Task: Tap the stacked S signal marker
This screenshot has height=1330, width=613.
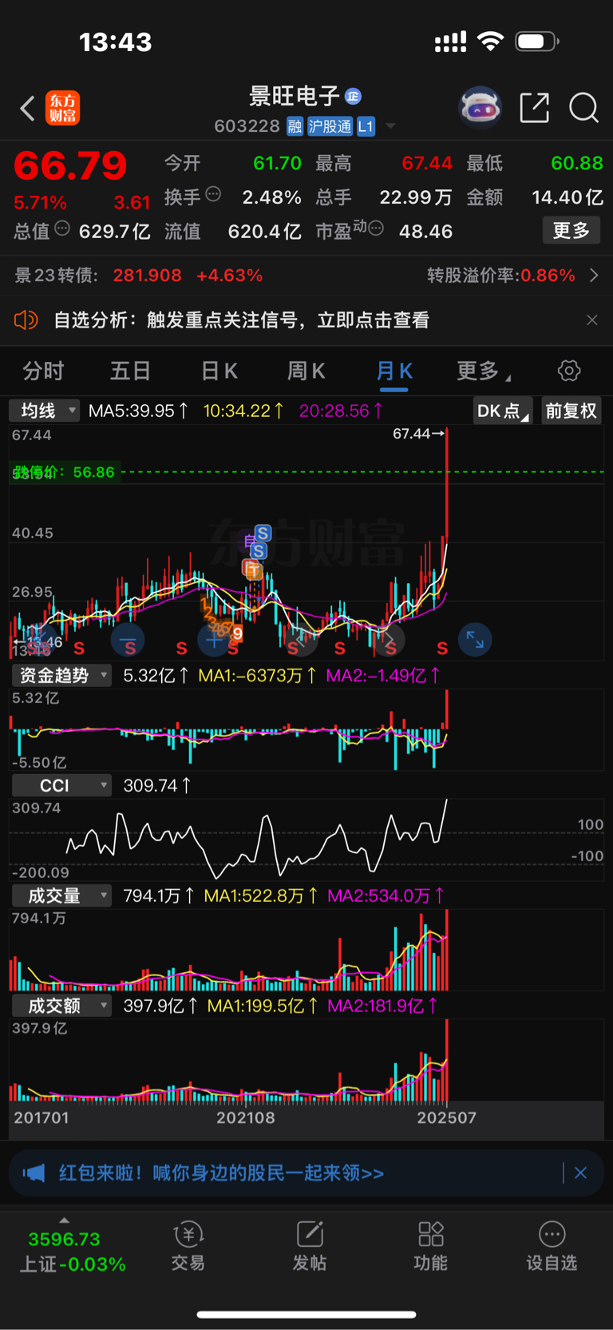Action: pos(260,542)
